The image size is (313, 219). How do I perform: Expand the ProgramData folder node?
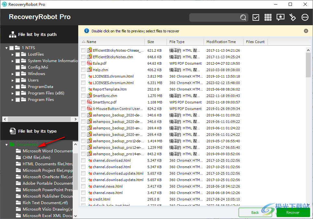click(13, 87)
